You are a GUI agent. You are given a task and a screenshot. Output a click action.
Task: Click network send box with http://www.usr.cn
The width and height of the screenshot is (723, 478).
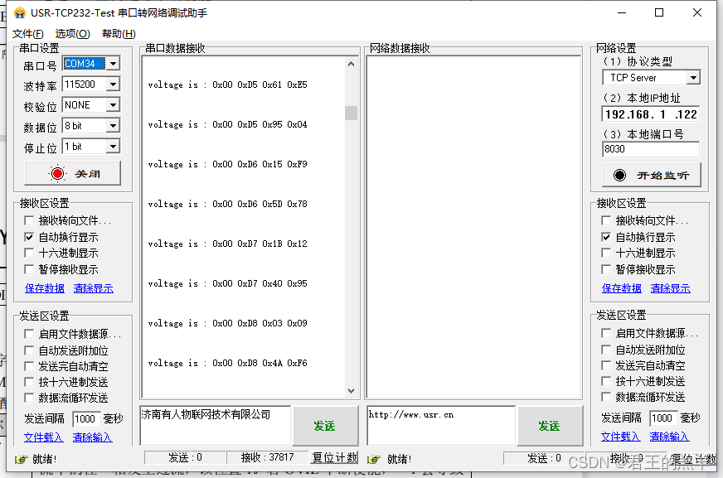[441, 425]
